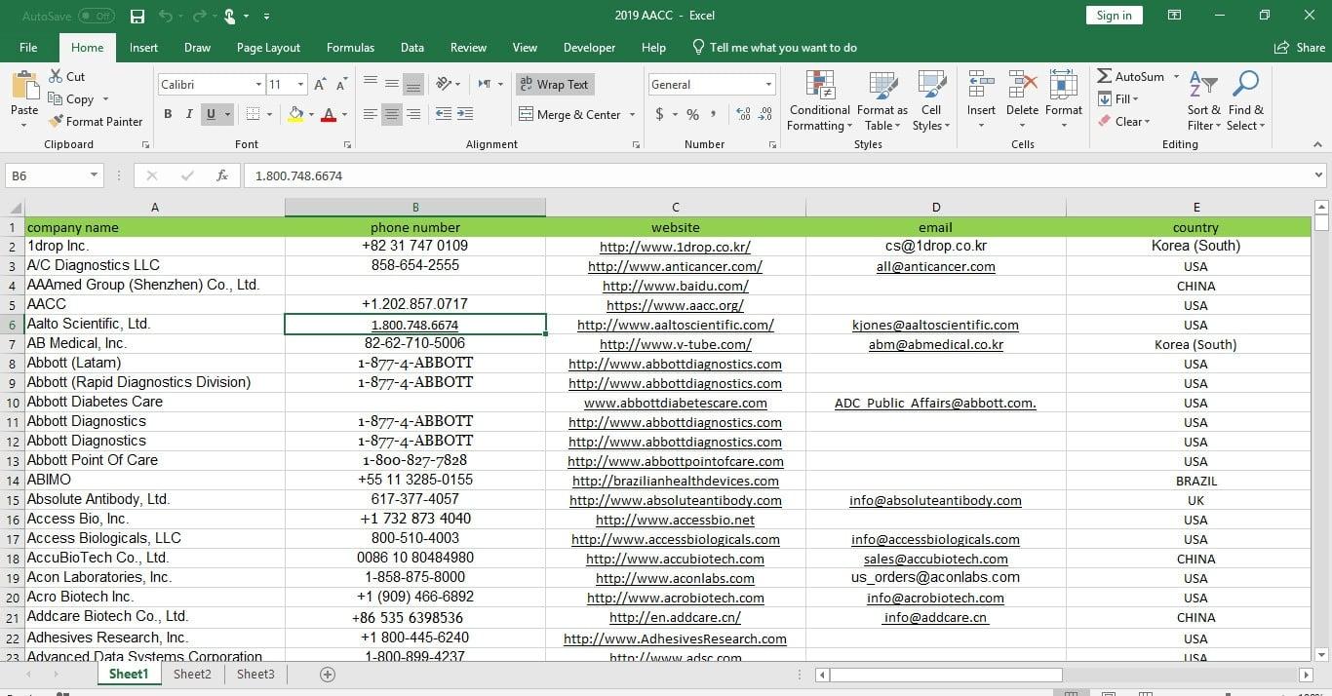
Task: Click the AutoSum button
Action: coord(1134,76)
